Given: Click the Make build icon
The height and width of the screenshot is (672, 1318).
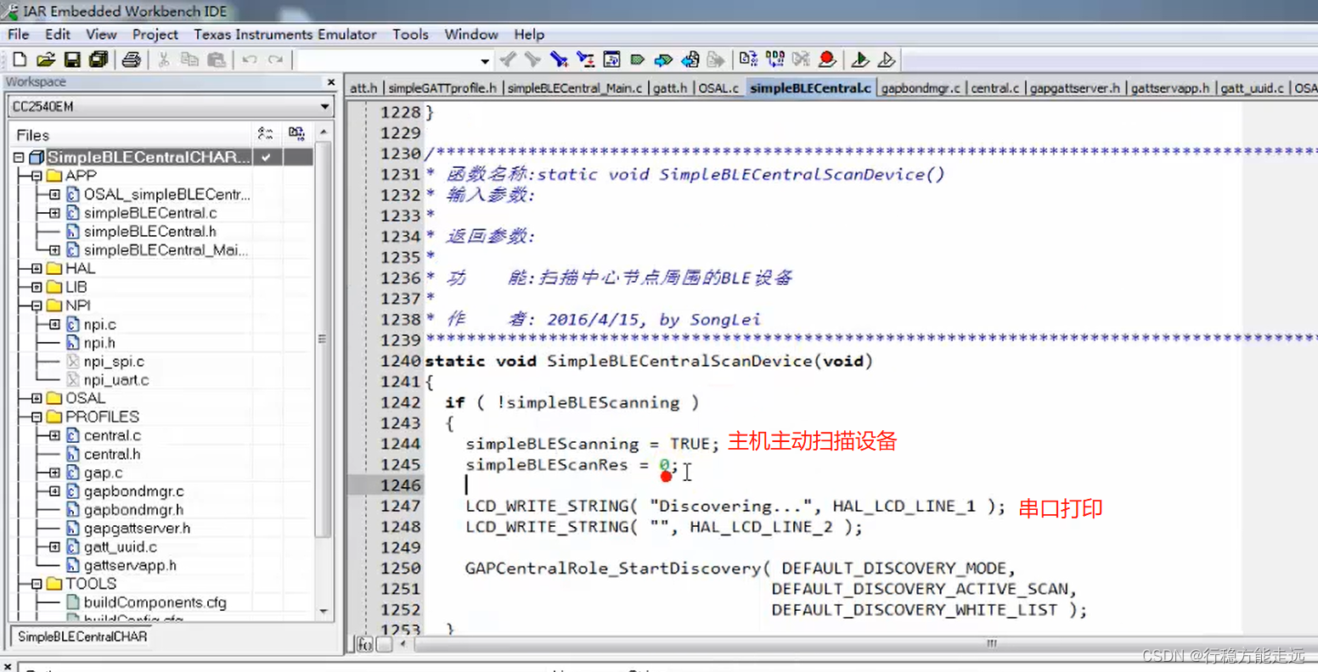Looking at the screenshot, I should coord(774,59).
